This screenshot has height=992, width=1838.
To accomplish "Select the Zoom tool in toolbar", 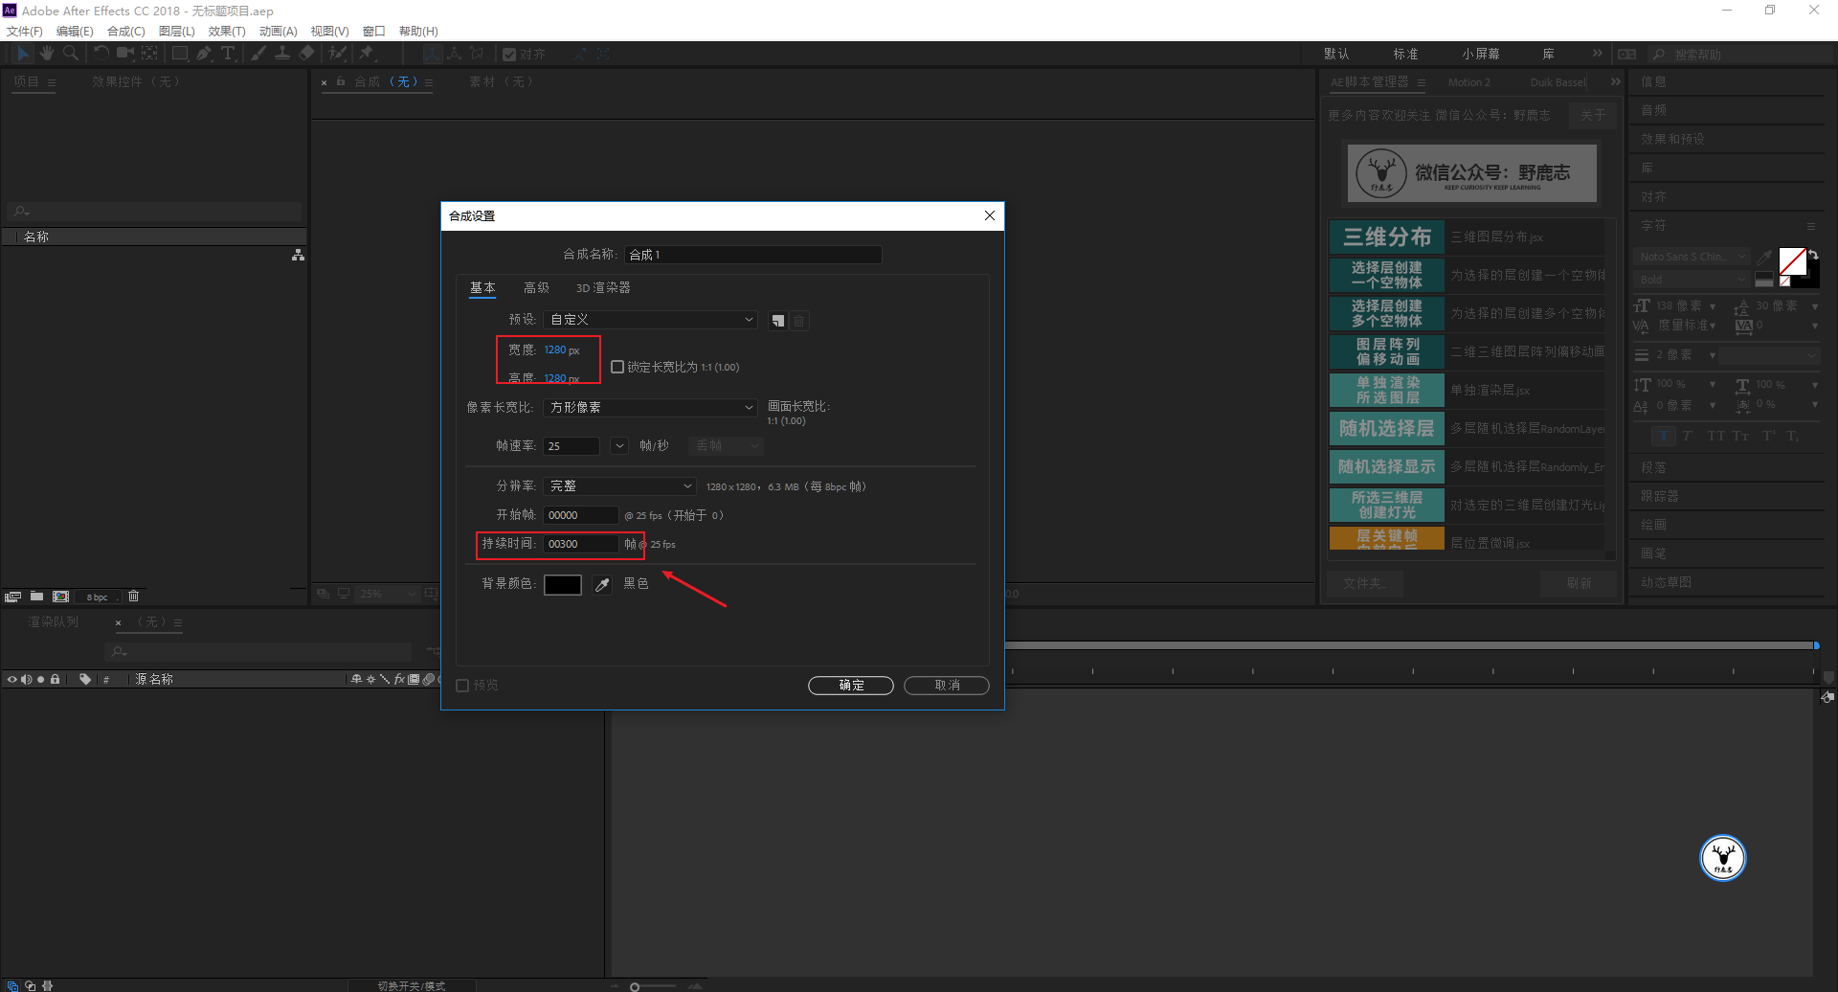I will [71, 54].
